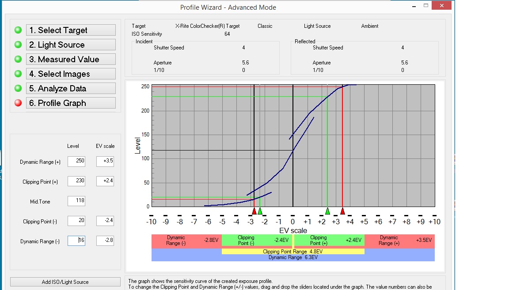Click the red indicator beside Profile Graph
Image resolution: width=509 pixels, height=290 pixels.
point(18,103)
